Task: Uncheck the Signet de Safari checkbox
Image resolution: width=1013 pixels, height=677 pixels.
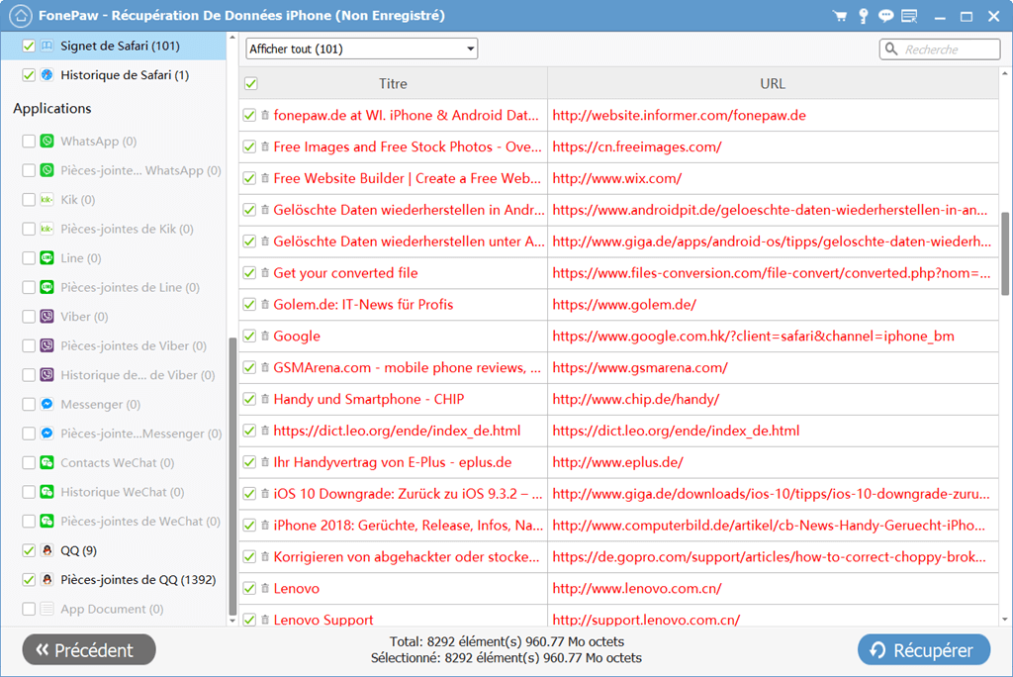Action: (x=29, y=46)
